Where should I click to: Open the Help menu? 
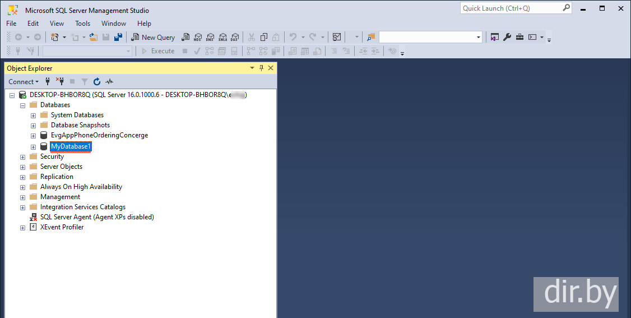click(144, 24)
